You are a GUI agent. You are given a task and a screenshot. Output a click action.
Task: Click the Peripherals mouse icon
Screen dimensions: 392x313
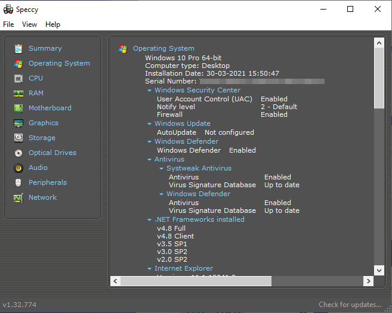18,183
